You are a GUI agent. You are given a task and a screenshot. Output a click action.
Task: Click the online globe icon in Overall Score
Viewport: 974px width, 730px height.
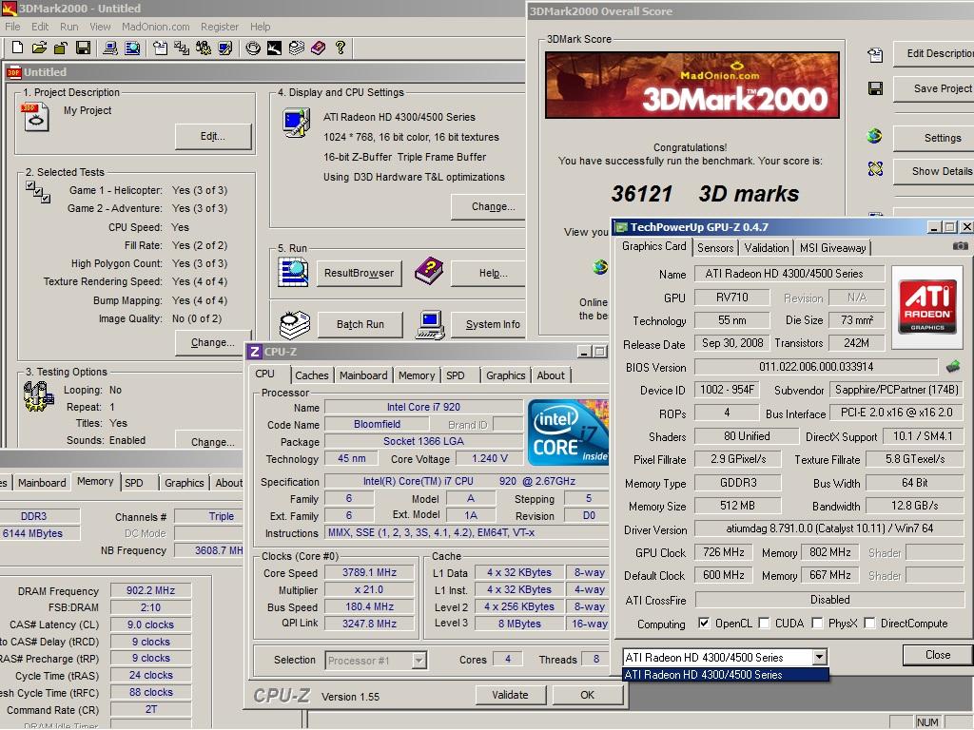(x=600, y=267)
